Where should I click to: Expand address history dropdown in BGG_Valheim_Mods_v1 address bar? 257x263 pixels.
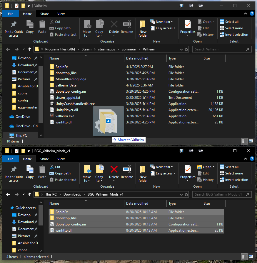(x=181, y=194)
